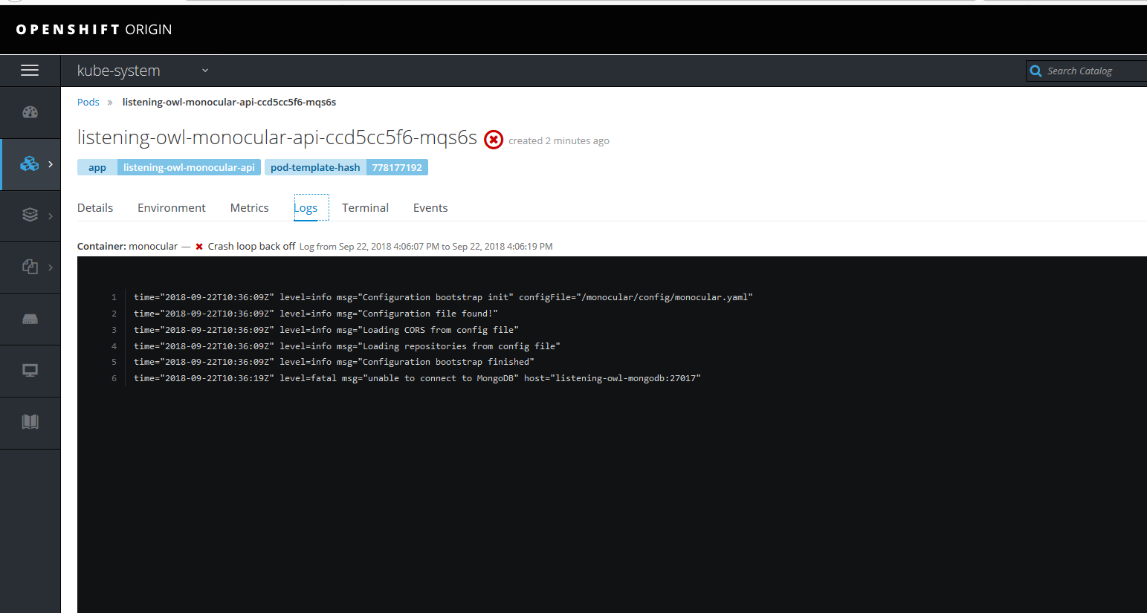This screenshot has width=1147, height=613.
Task: Open the Events tab
Action: point(430,207)
